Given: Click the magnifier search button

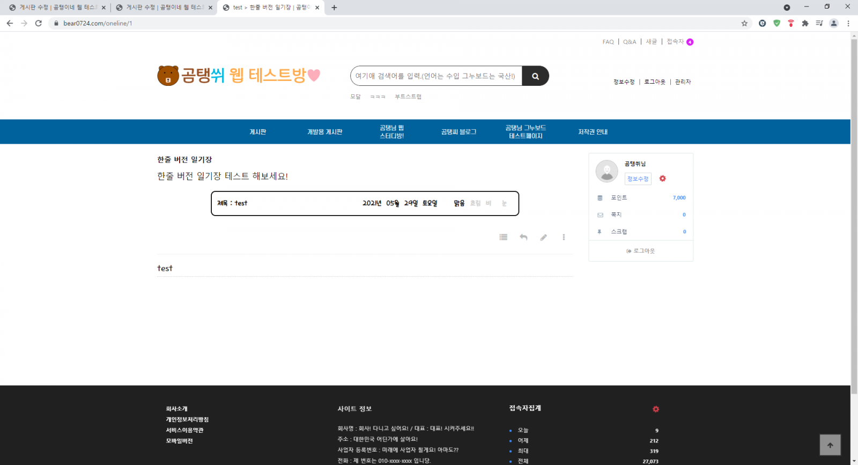Looking at the screenshot, I should pos(535,76).
